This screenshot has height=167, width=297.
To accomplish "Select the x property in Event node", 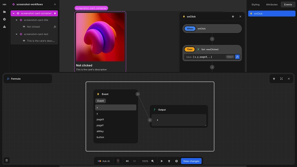I will click(115, 108).
